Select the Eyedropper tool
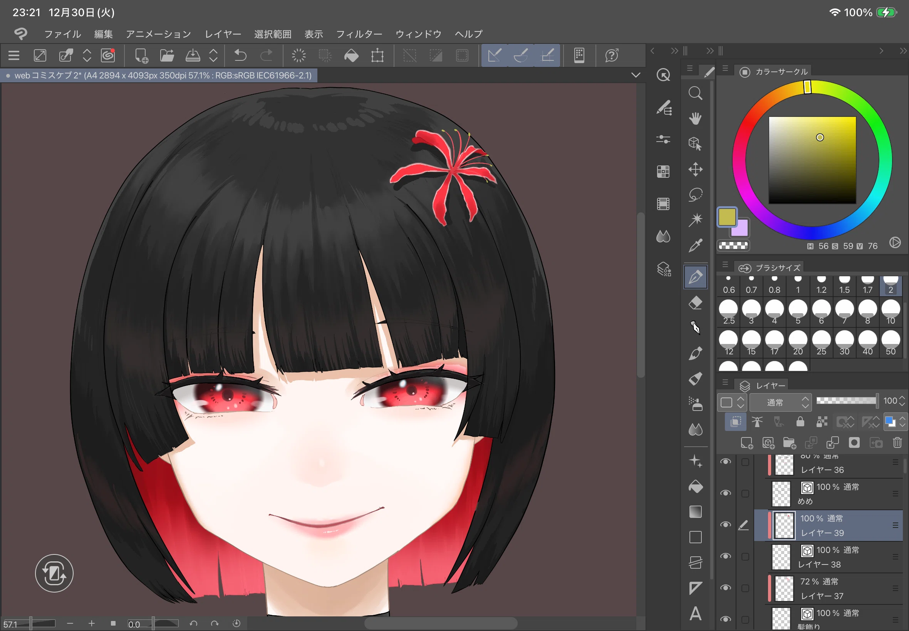Image resolution: width=909 pixels, height=631 pixels. pyautogui.click(x=695, y=245)
